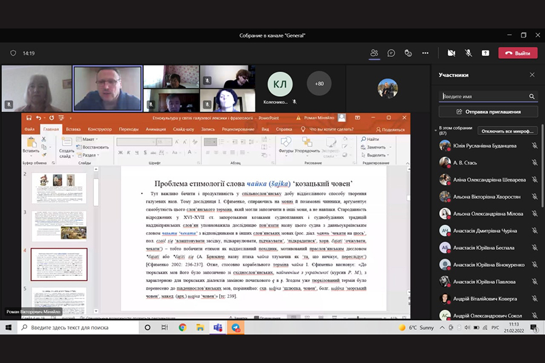
Task: Click the participants icon in meeting toolbar
Action: pos(374,53)
